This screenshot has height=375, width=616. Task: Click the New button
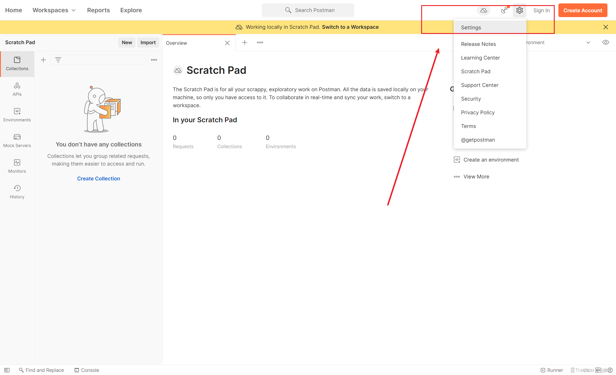coord(127,42)
